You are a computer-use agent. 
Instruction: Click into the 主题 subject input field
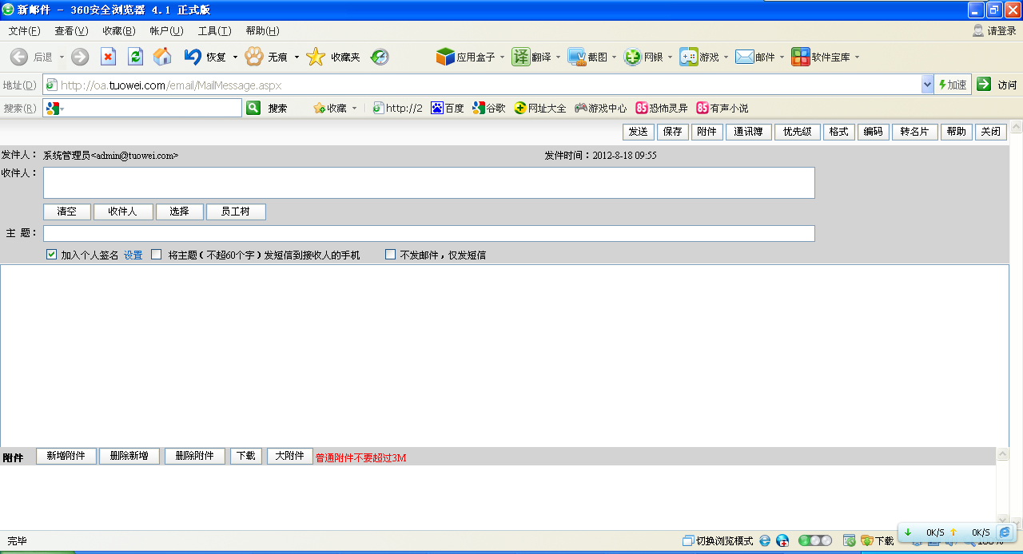[x=428, y=233]
